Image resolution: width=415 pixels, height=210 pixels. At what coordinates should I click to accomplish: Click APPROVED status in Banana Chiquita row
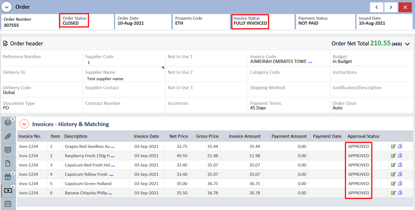click(359, 193)
